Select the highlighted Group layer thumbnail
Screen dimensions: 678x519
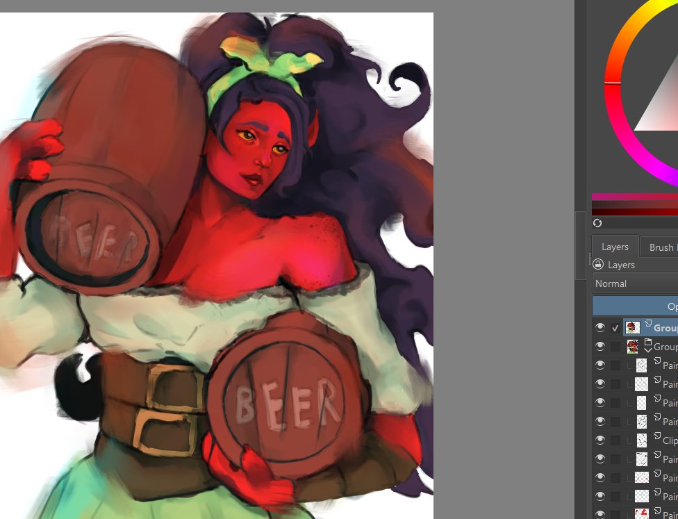(633, 328)
